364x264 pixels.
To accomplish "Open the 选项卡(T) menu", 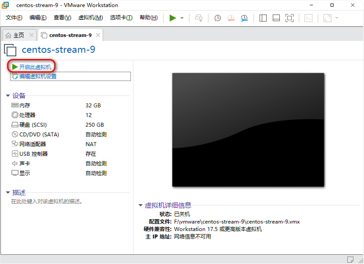I will pyautogui.click(x=121, y=18).
